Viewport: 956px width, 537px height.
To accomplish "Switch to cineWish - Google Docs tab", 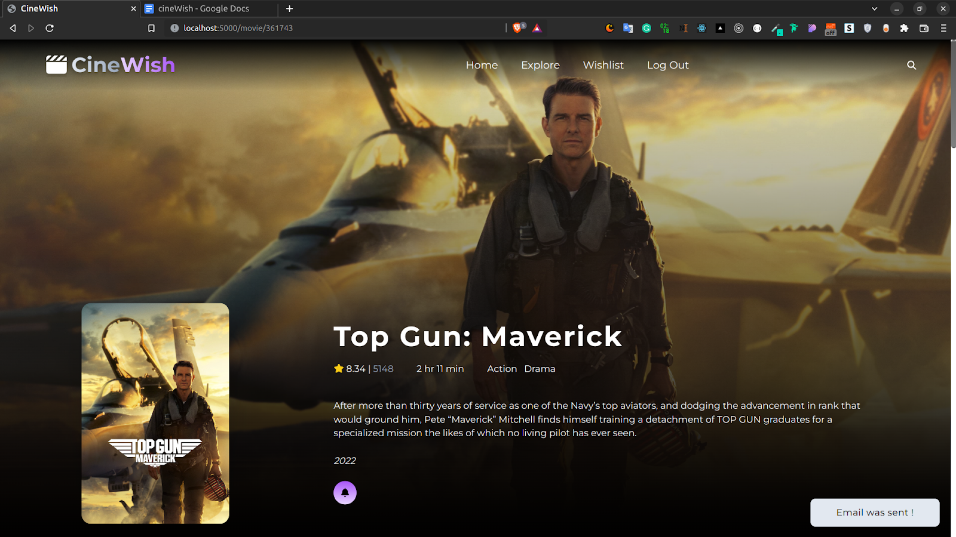I will click(x=203, y=8).
